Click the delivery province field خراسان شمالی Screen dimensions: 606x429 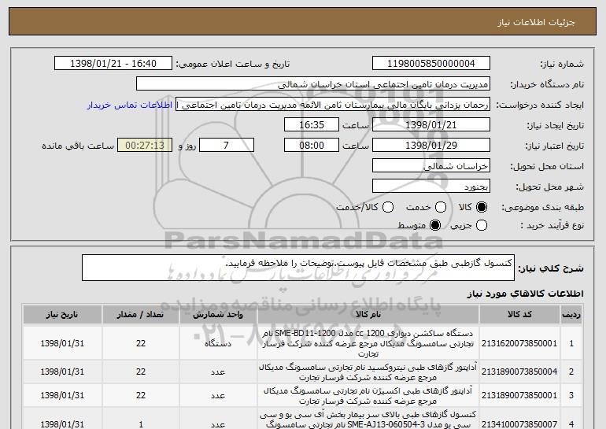431,166
